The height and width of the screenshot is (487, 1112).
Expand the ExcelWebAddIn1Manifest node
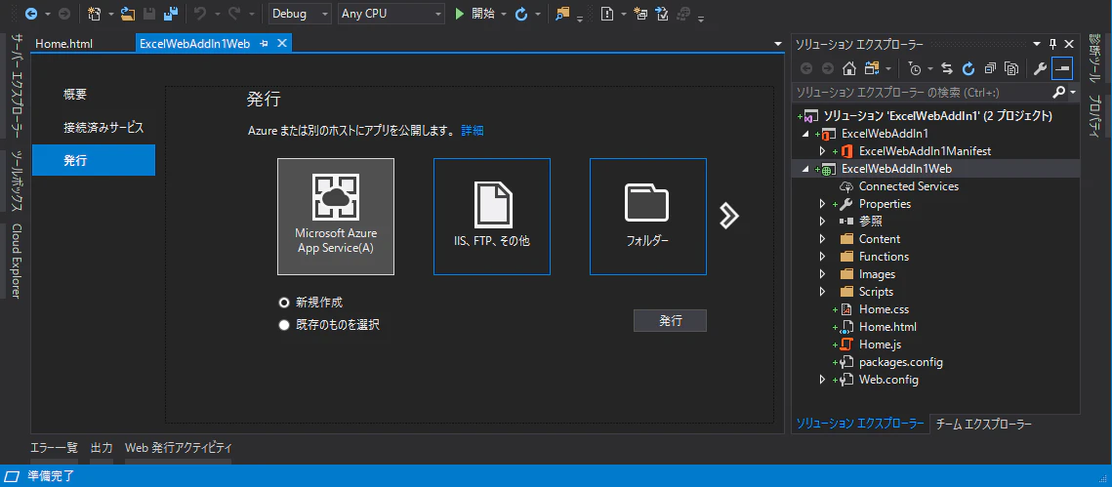[x=822, y=151]
